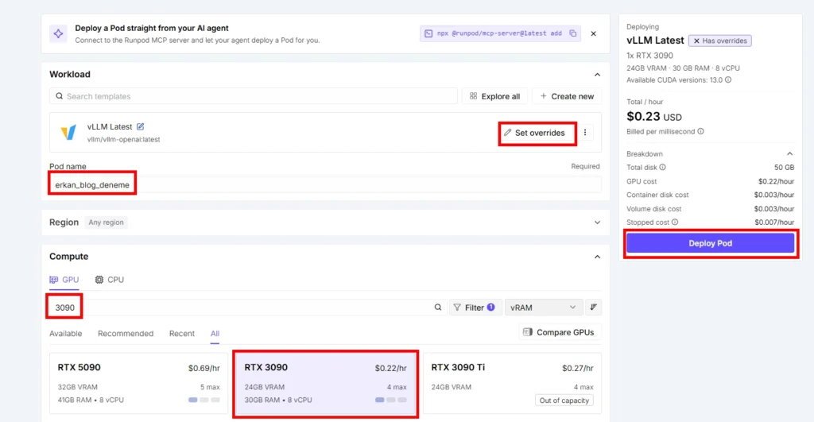This screenshot has width=814, height=422.
Task: Show Recommended GPUs tab
Action: pyautogui.click(x=126, y=333)
